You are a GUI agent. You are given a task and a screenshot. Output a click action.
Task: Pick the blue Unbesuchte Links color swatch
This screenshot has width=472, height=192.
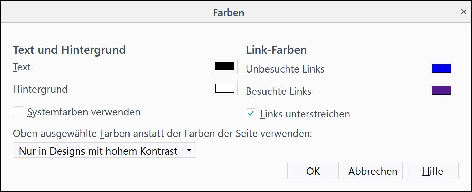(441, 68)
